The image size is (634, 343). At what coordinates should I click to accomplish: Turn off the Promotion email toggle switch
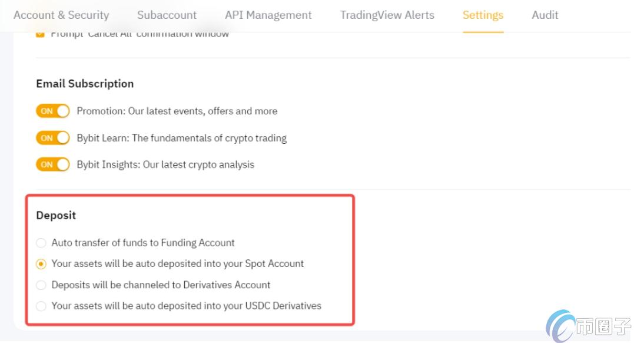[53, 111]
